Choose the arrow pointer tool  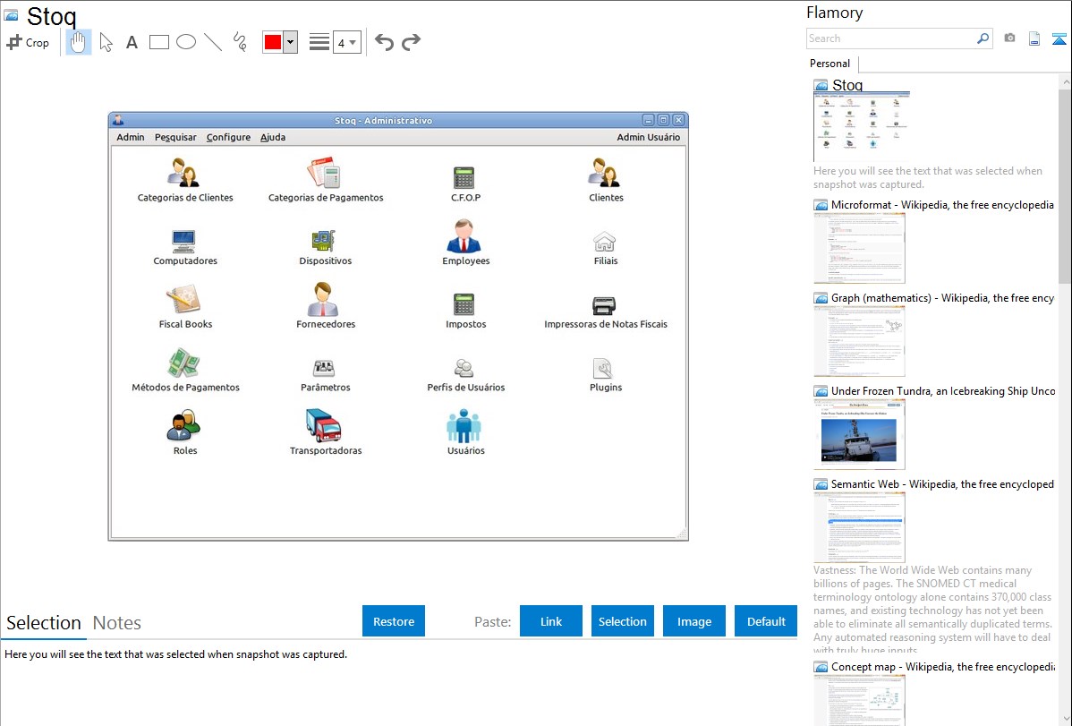click(106, 42)
